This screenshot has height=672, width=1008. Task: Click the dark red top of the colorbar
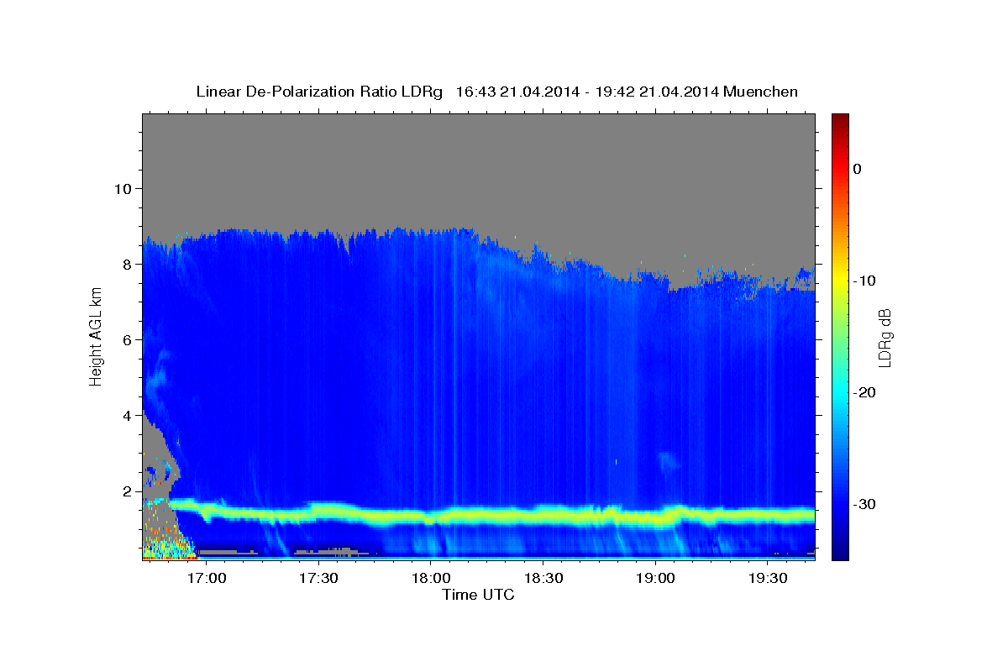[840, 122]
